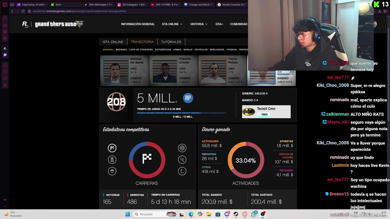Open the Minijuegos sub-tab
390x219 pixels.
click(217, 50)
